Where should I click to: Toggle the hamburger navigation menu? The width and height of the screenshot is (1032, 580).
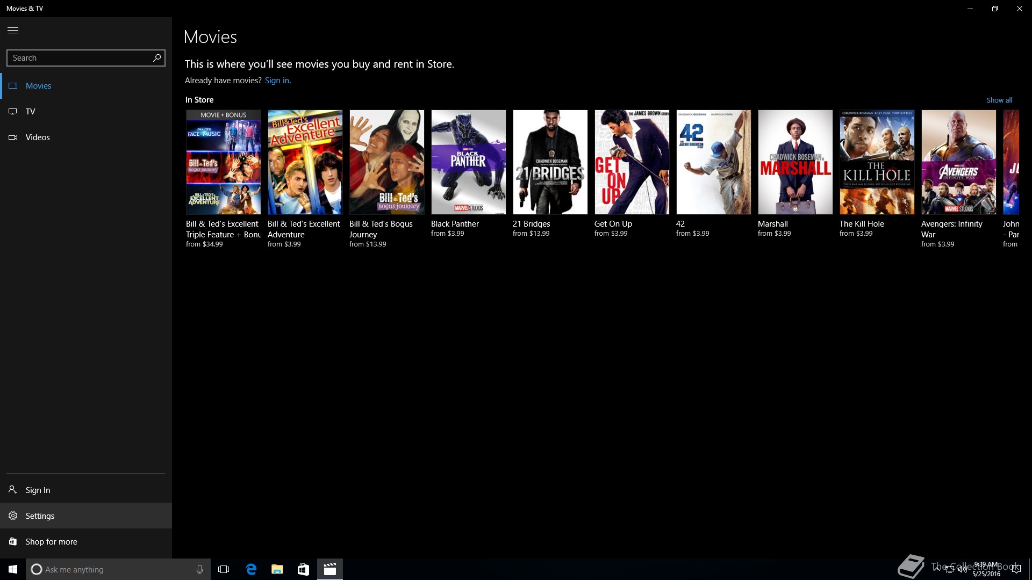click(x=13, y=30)
